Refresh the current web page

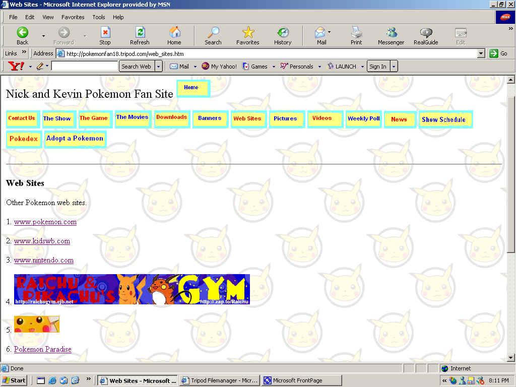pos(140,33)
